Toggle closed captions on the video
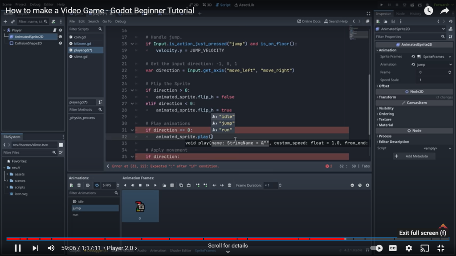The width and height of the screenshot is (456, 256). coord(393,248)
